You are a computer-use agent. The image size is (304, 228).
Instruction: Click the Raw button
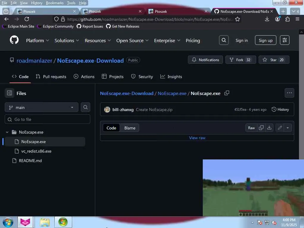click(251, 128)
